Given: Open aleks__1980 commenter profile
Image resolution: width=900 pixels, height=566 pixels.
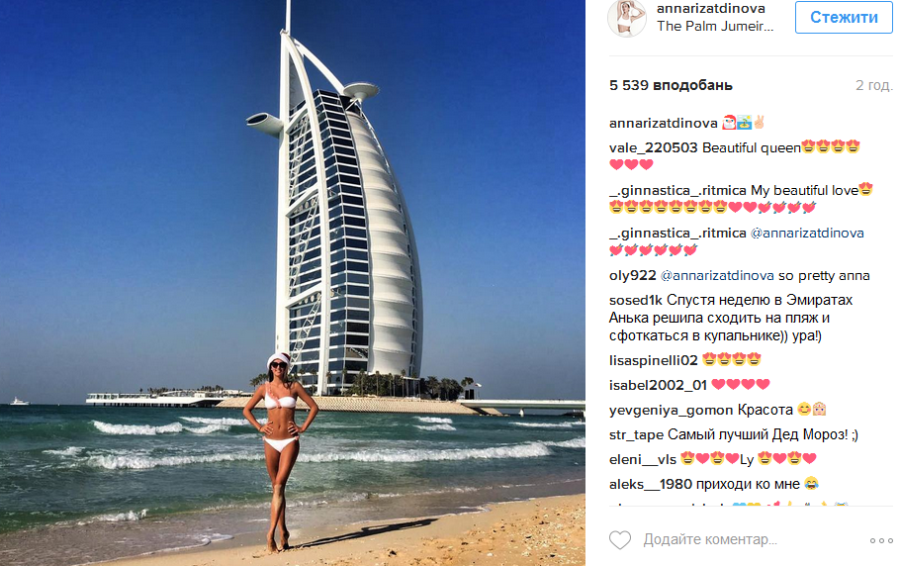Looking at the screenshot, I should [x=651, y=485].
